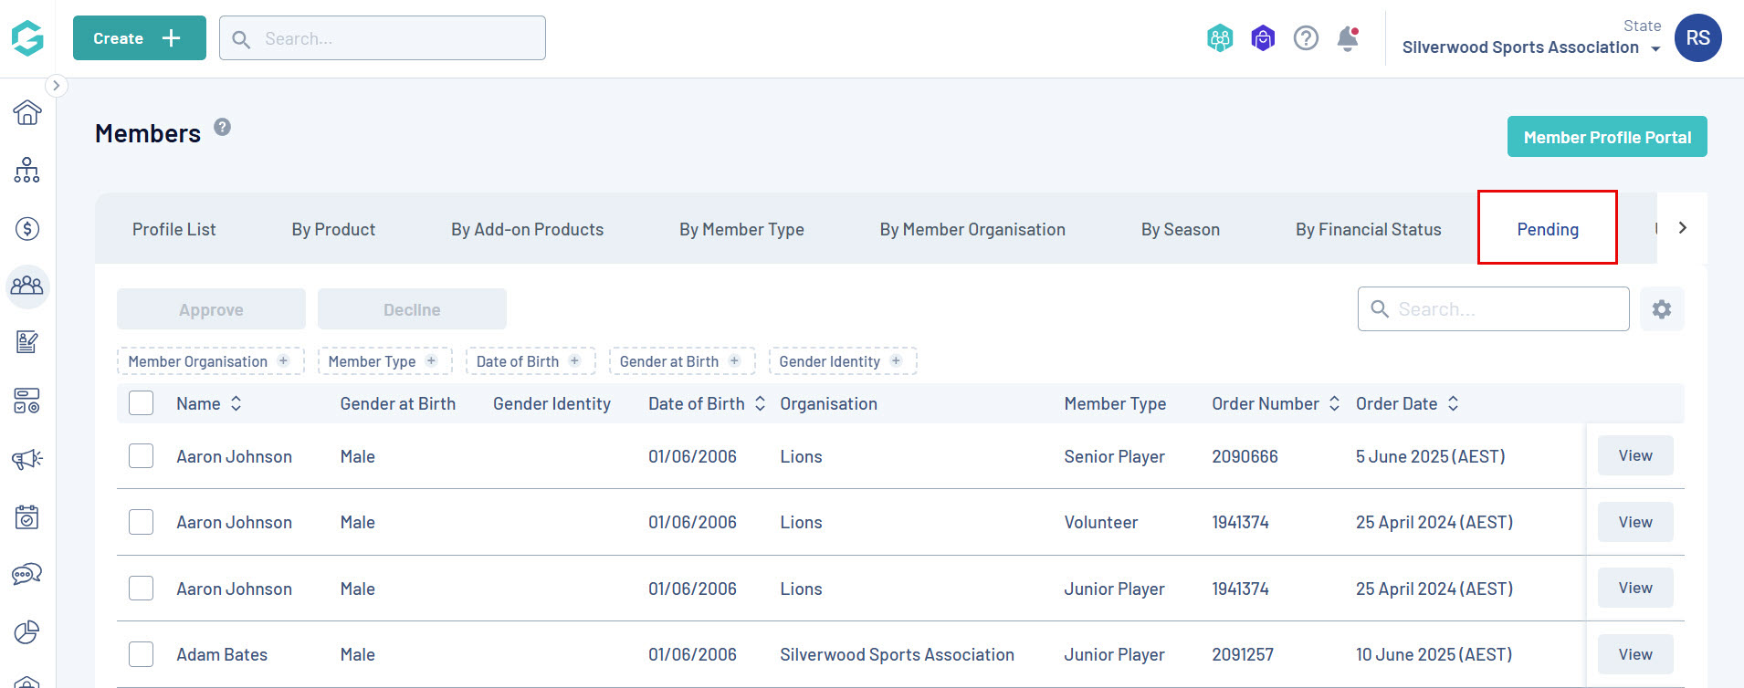Open the help question mark in header
Viewport: 1744px width, 688px height.
pos(1306,38)
